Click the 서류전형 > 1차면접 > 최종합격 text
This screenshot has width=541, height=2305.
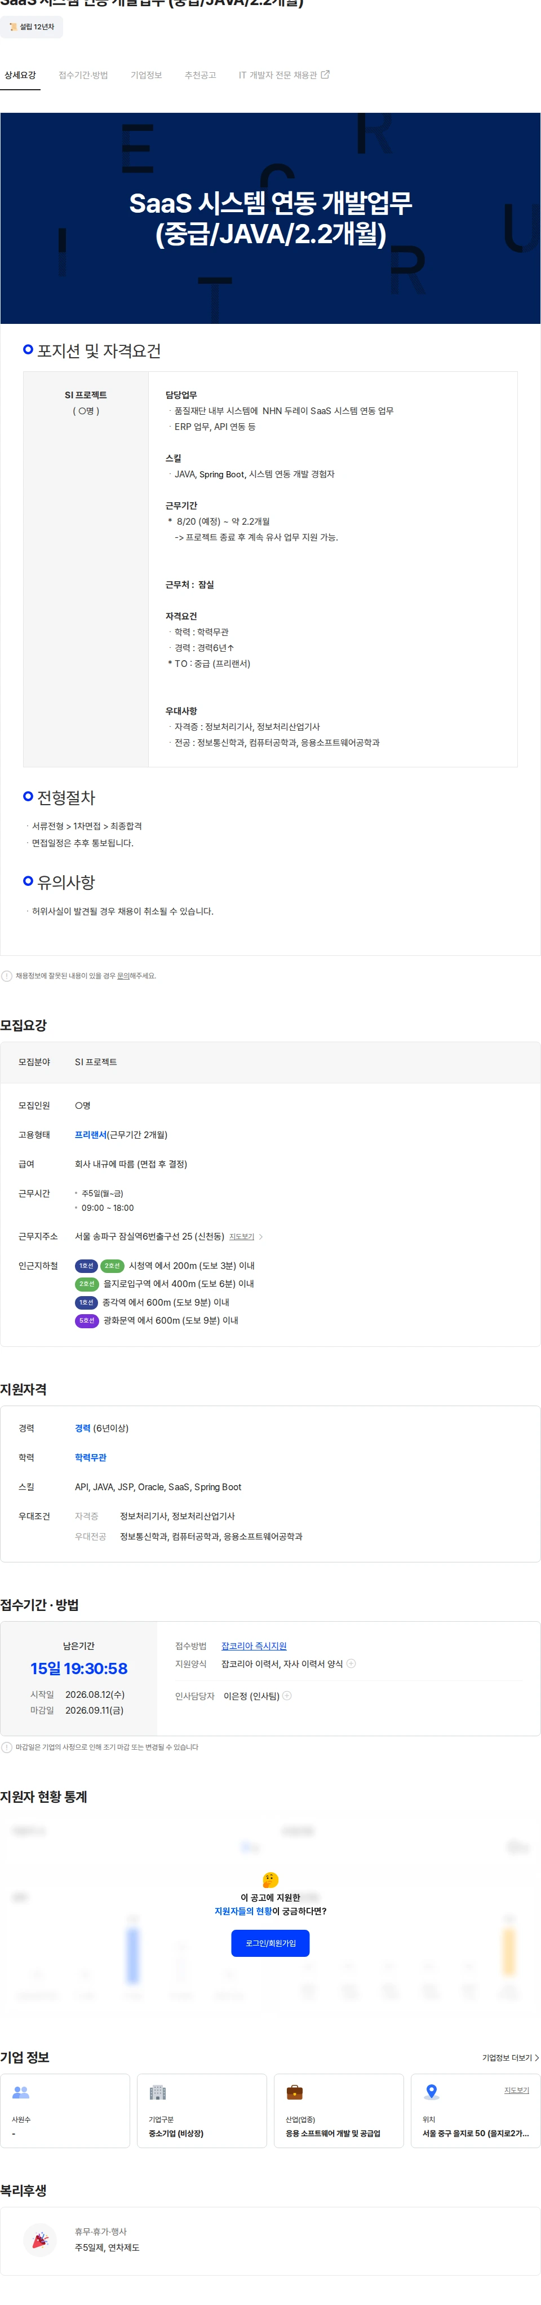pos(87,826)
